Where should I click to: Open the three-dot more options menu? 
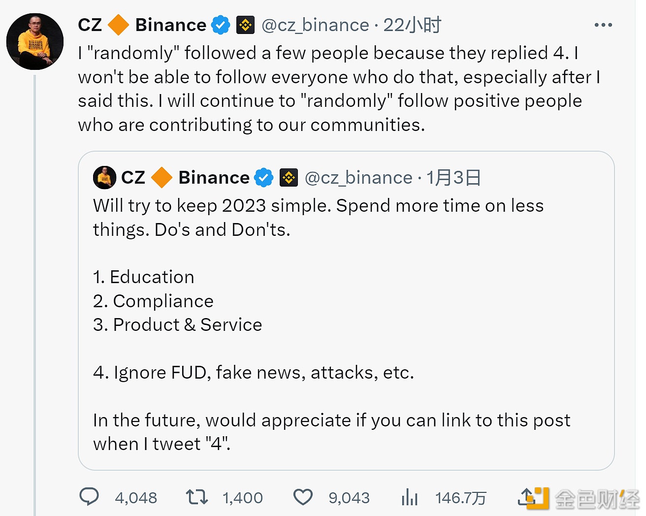pos(603,25)
